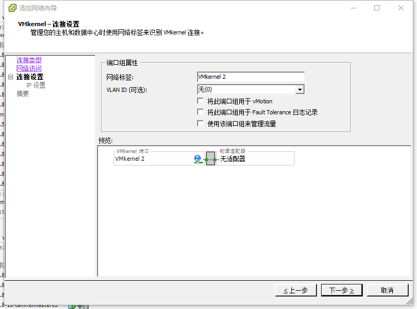Click the 网络标签 field label
417x309 pixels.
[120, 77]
